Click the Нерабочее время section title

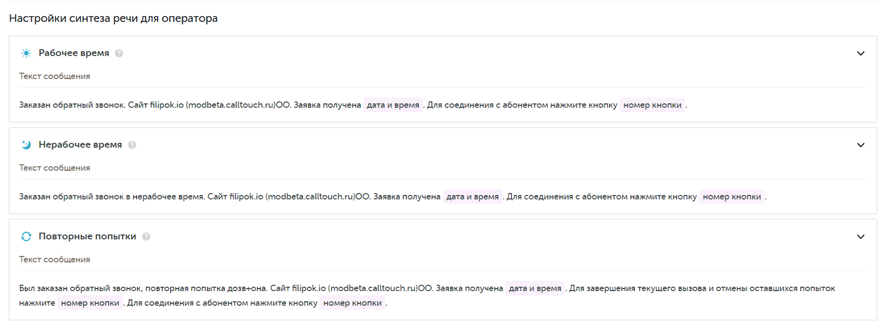(x=80, y=145)
